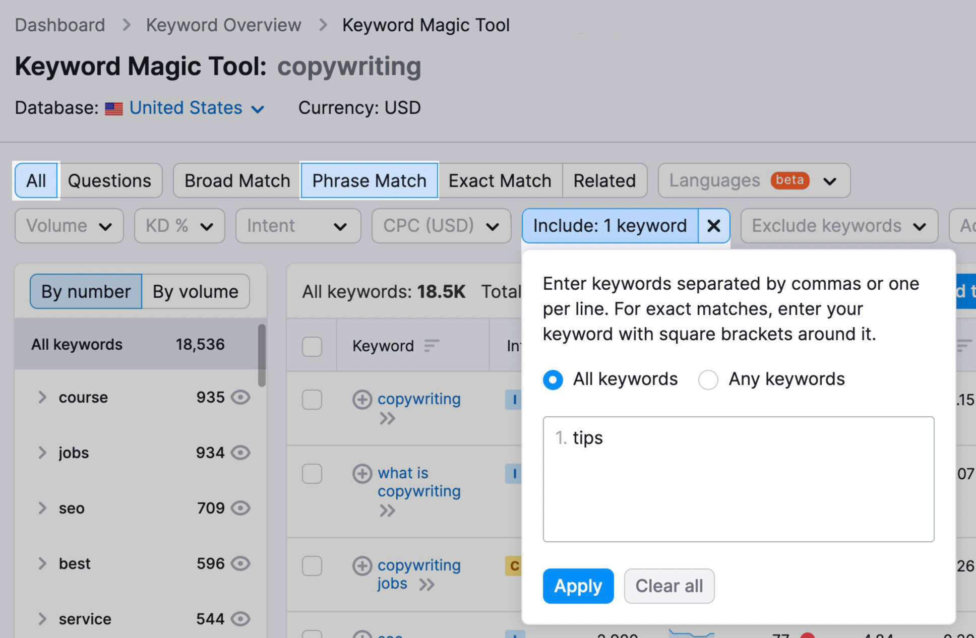Remove the Include keyword filter with X
The image size is (976, 638).
click(713, 226)
